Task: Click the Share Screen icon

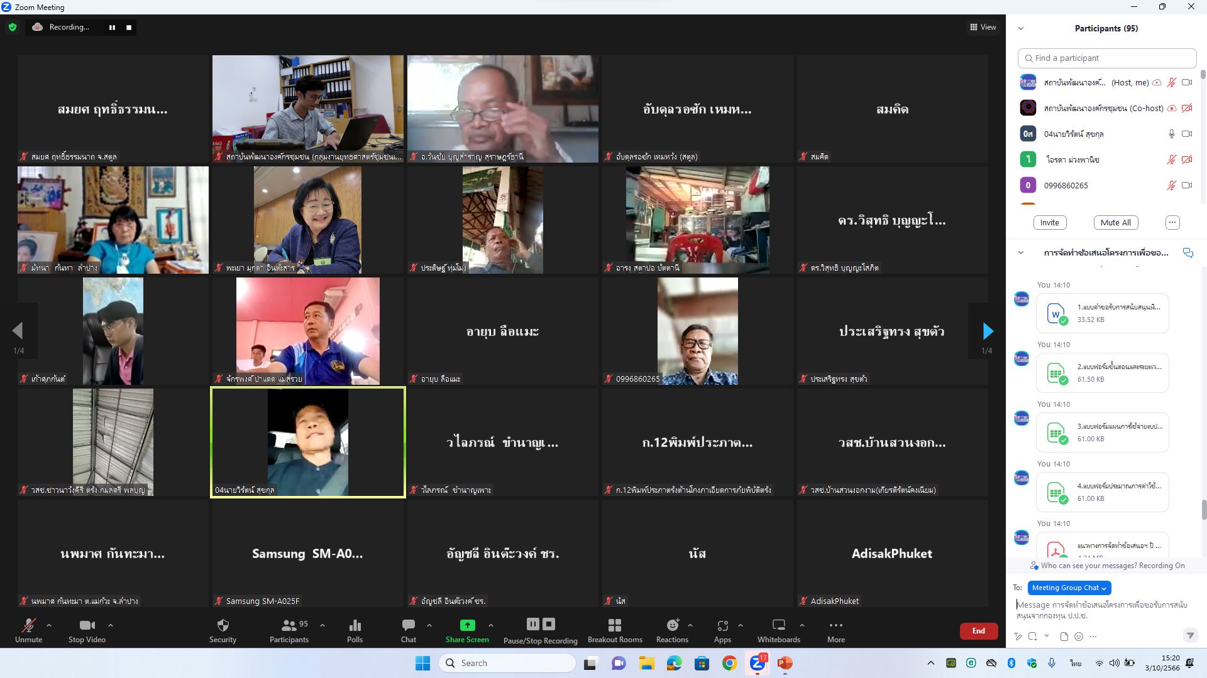Action: [467, 625]
